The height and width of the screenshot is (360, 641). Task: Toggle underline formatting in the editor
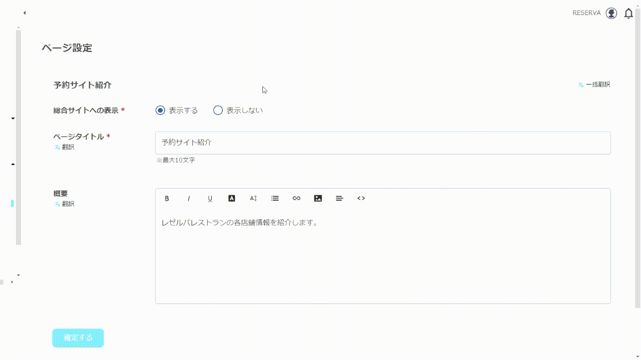(x=210, y=198)
